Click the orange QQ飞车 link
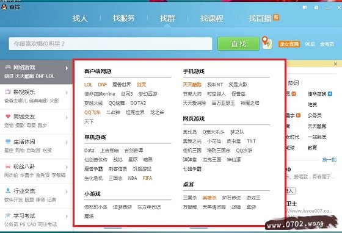342x233 pixels. coord(92,112)
